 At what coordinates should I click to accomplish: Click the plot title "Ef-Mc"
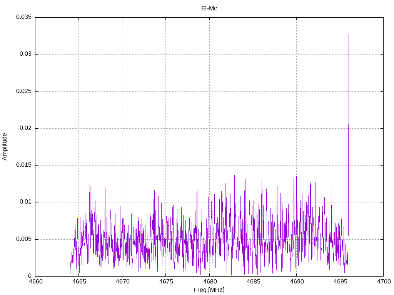209,8
